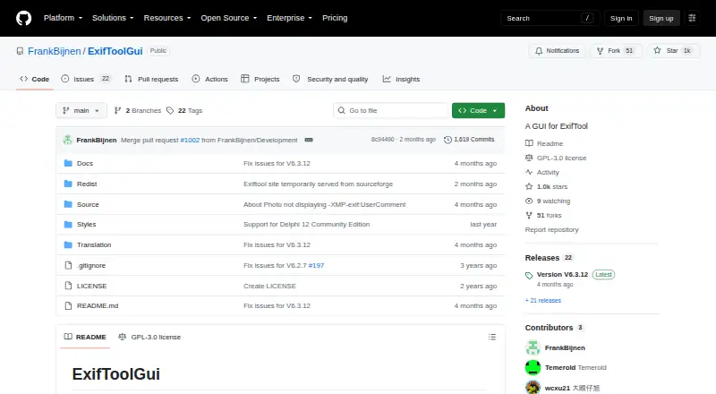Open the app menu icon beside Sign up
This screenshot has width=716, height=394.
692,18
